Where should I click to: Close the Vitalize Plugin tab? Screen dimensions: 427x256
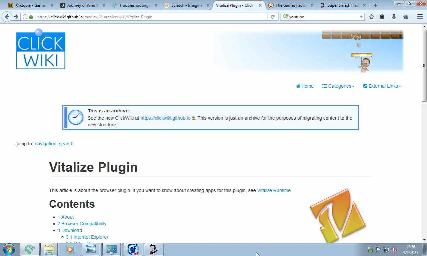coord(260,5)
